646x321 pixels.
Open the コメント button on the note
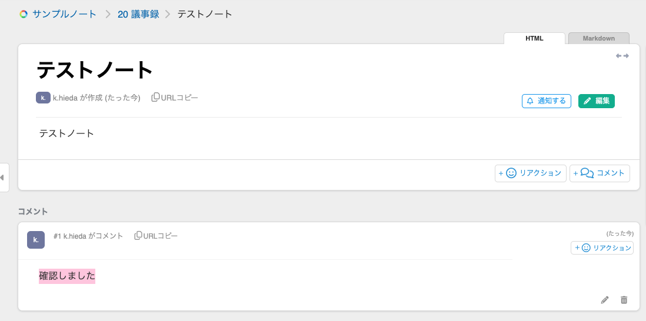(x=600, y=173)
